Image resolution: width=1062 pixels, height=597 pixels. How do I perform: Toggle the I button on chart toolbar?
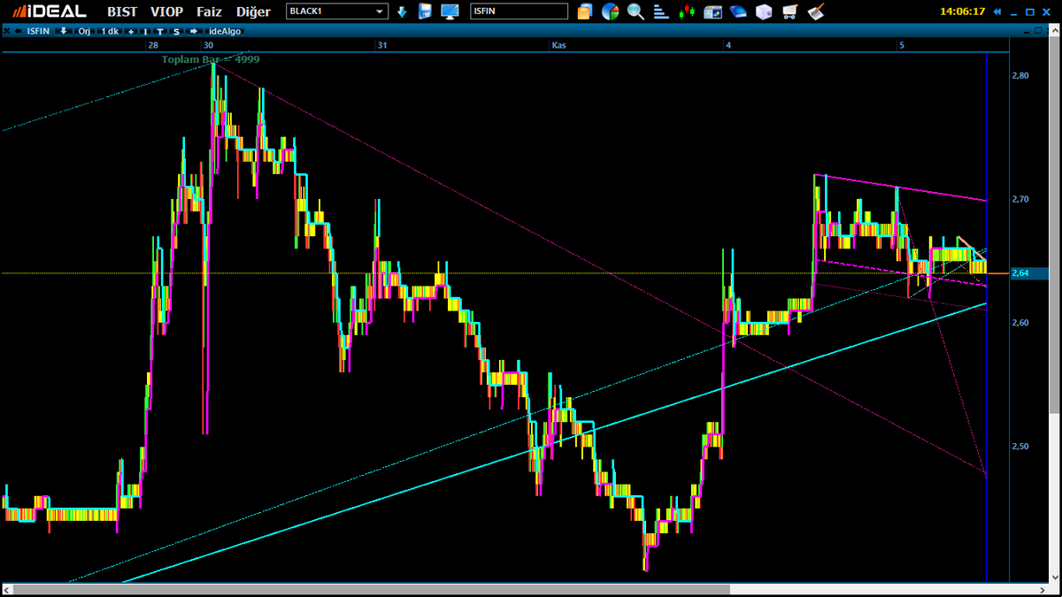(146, 31)
